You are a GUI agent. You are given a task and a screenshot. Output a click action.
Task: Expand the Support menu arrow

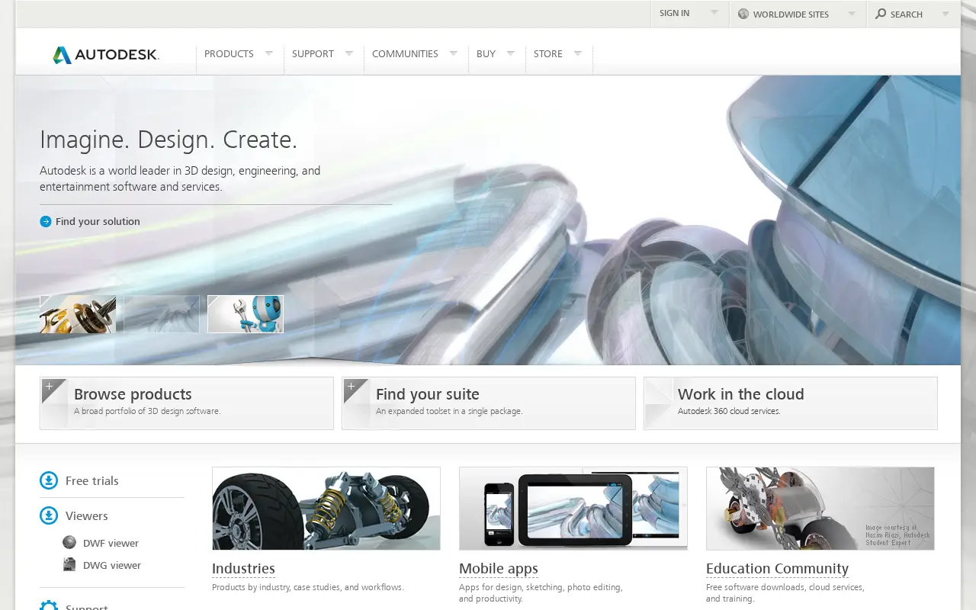point(349,53)
